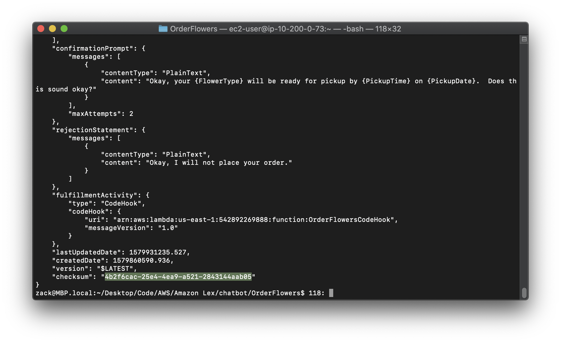
Task: Click the yellow minimize window button
Action: point(52,29)
